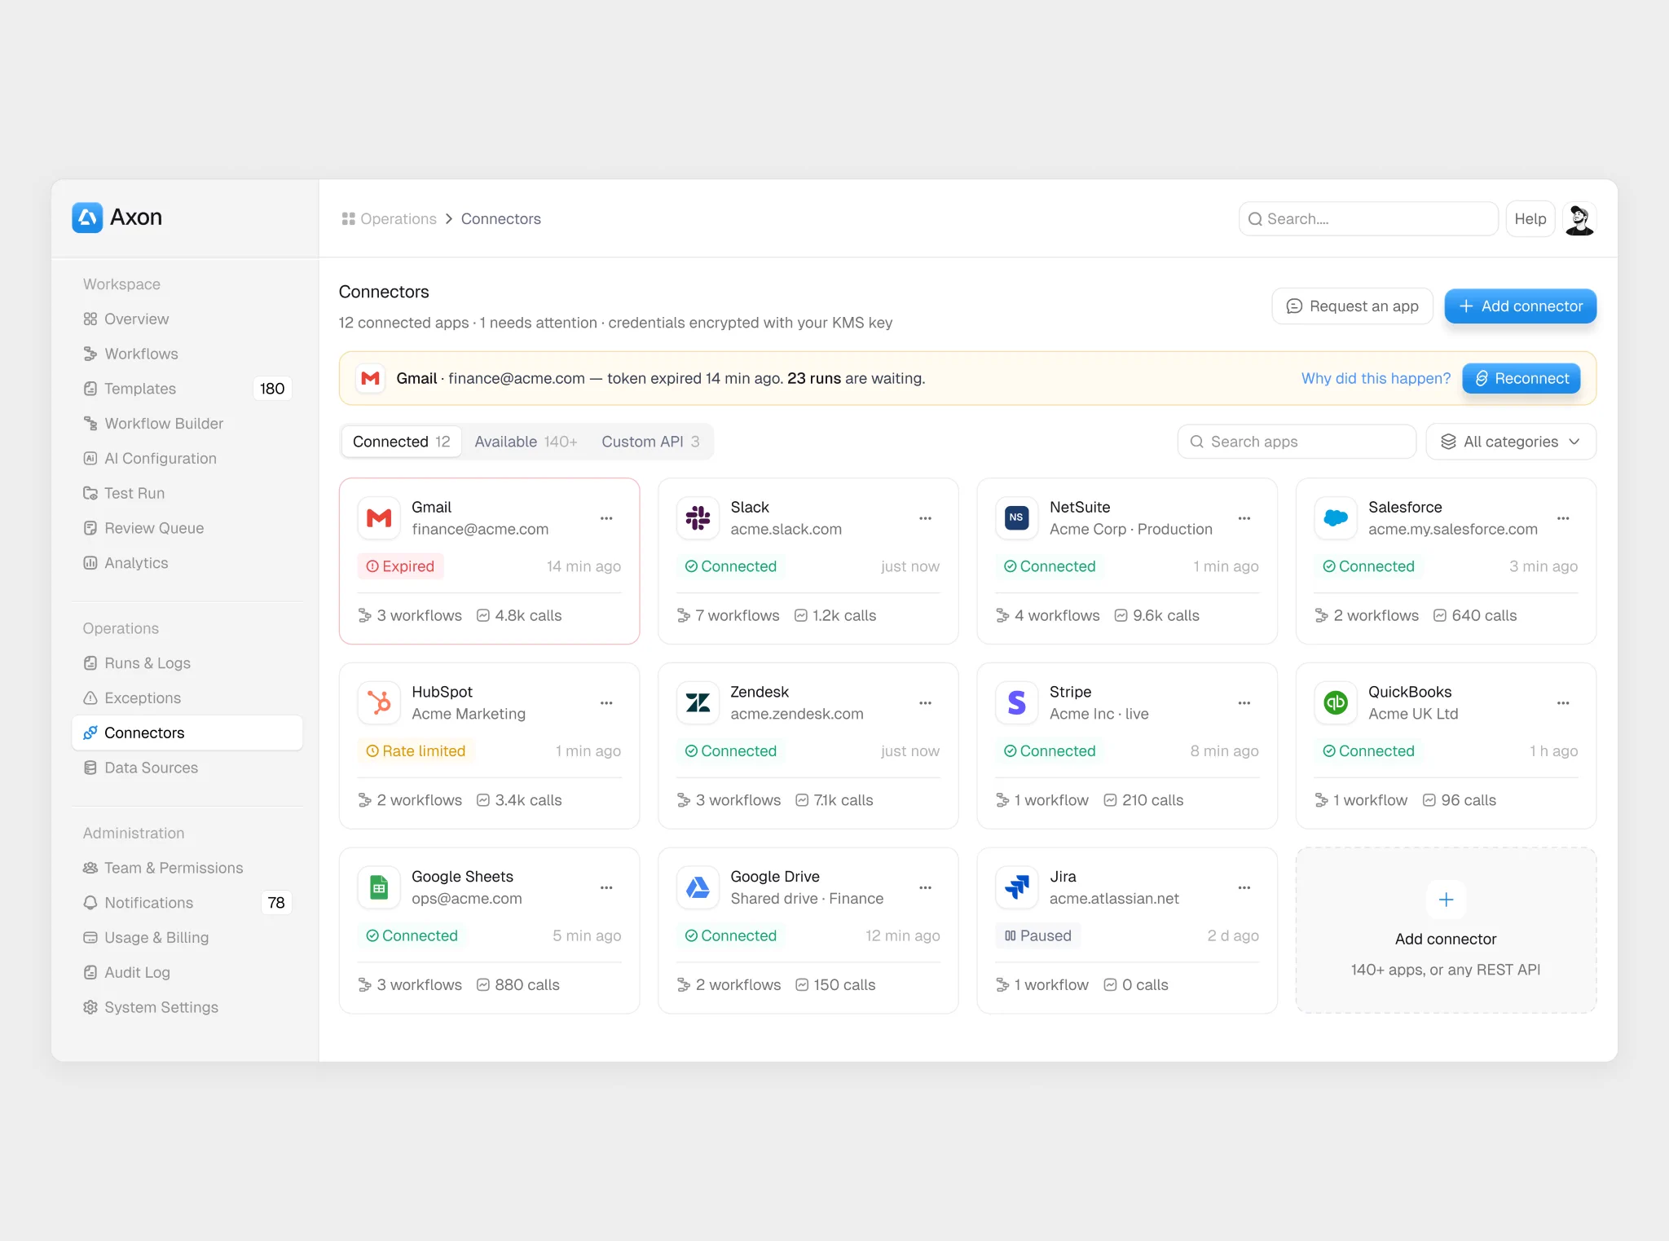Click the Jira app icon
1669x1241 pixels.
(1016, 887)
